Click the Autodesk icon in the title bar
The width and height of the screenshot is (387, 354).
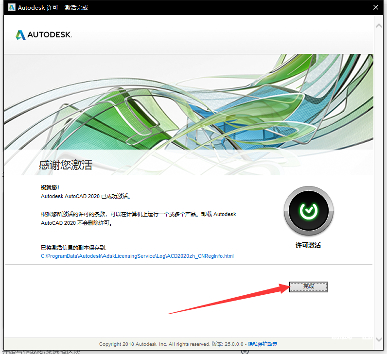tap(10, 7)
